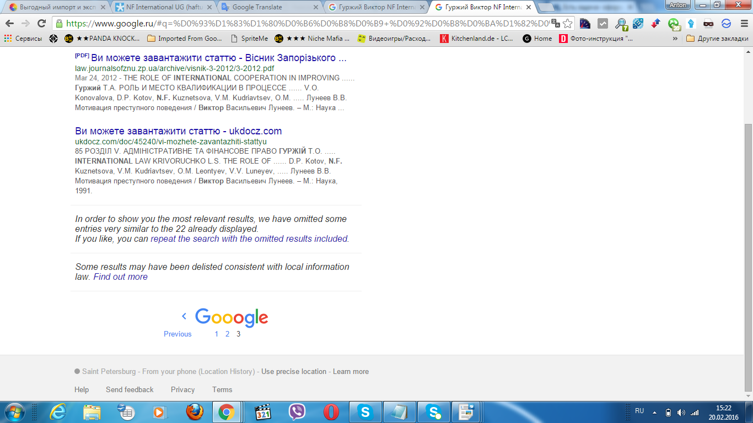Reload the page with the refresh icon
Screen dimensions: 753x423
tap(41, 24)
